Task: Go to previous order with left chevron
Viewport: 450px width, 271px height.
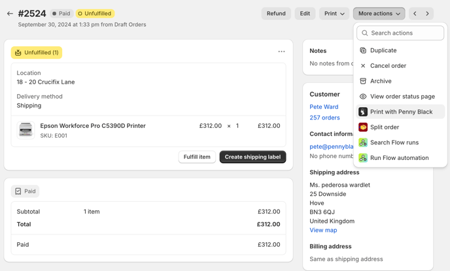Action: [x=415, y=14]
